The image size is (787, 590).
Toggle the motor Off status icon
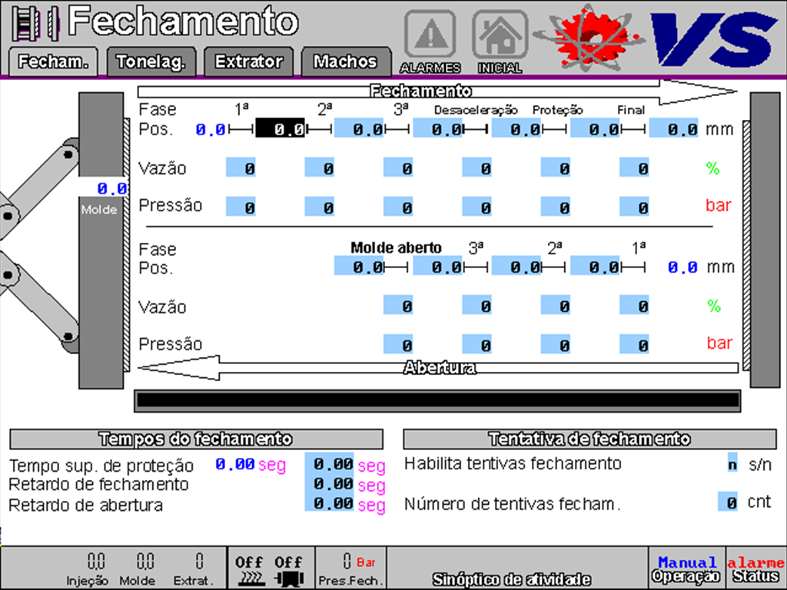pyautogui.click(x=289, y=569)
